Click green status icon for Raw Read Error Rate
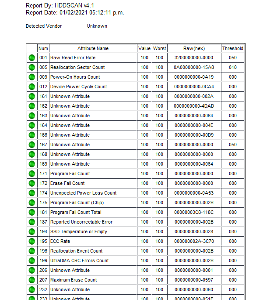Image resolution: width=256 pixels, height=300 pixels. pos(32,58)
